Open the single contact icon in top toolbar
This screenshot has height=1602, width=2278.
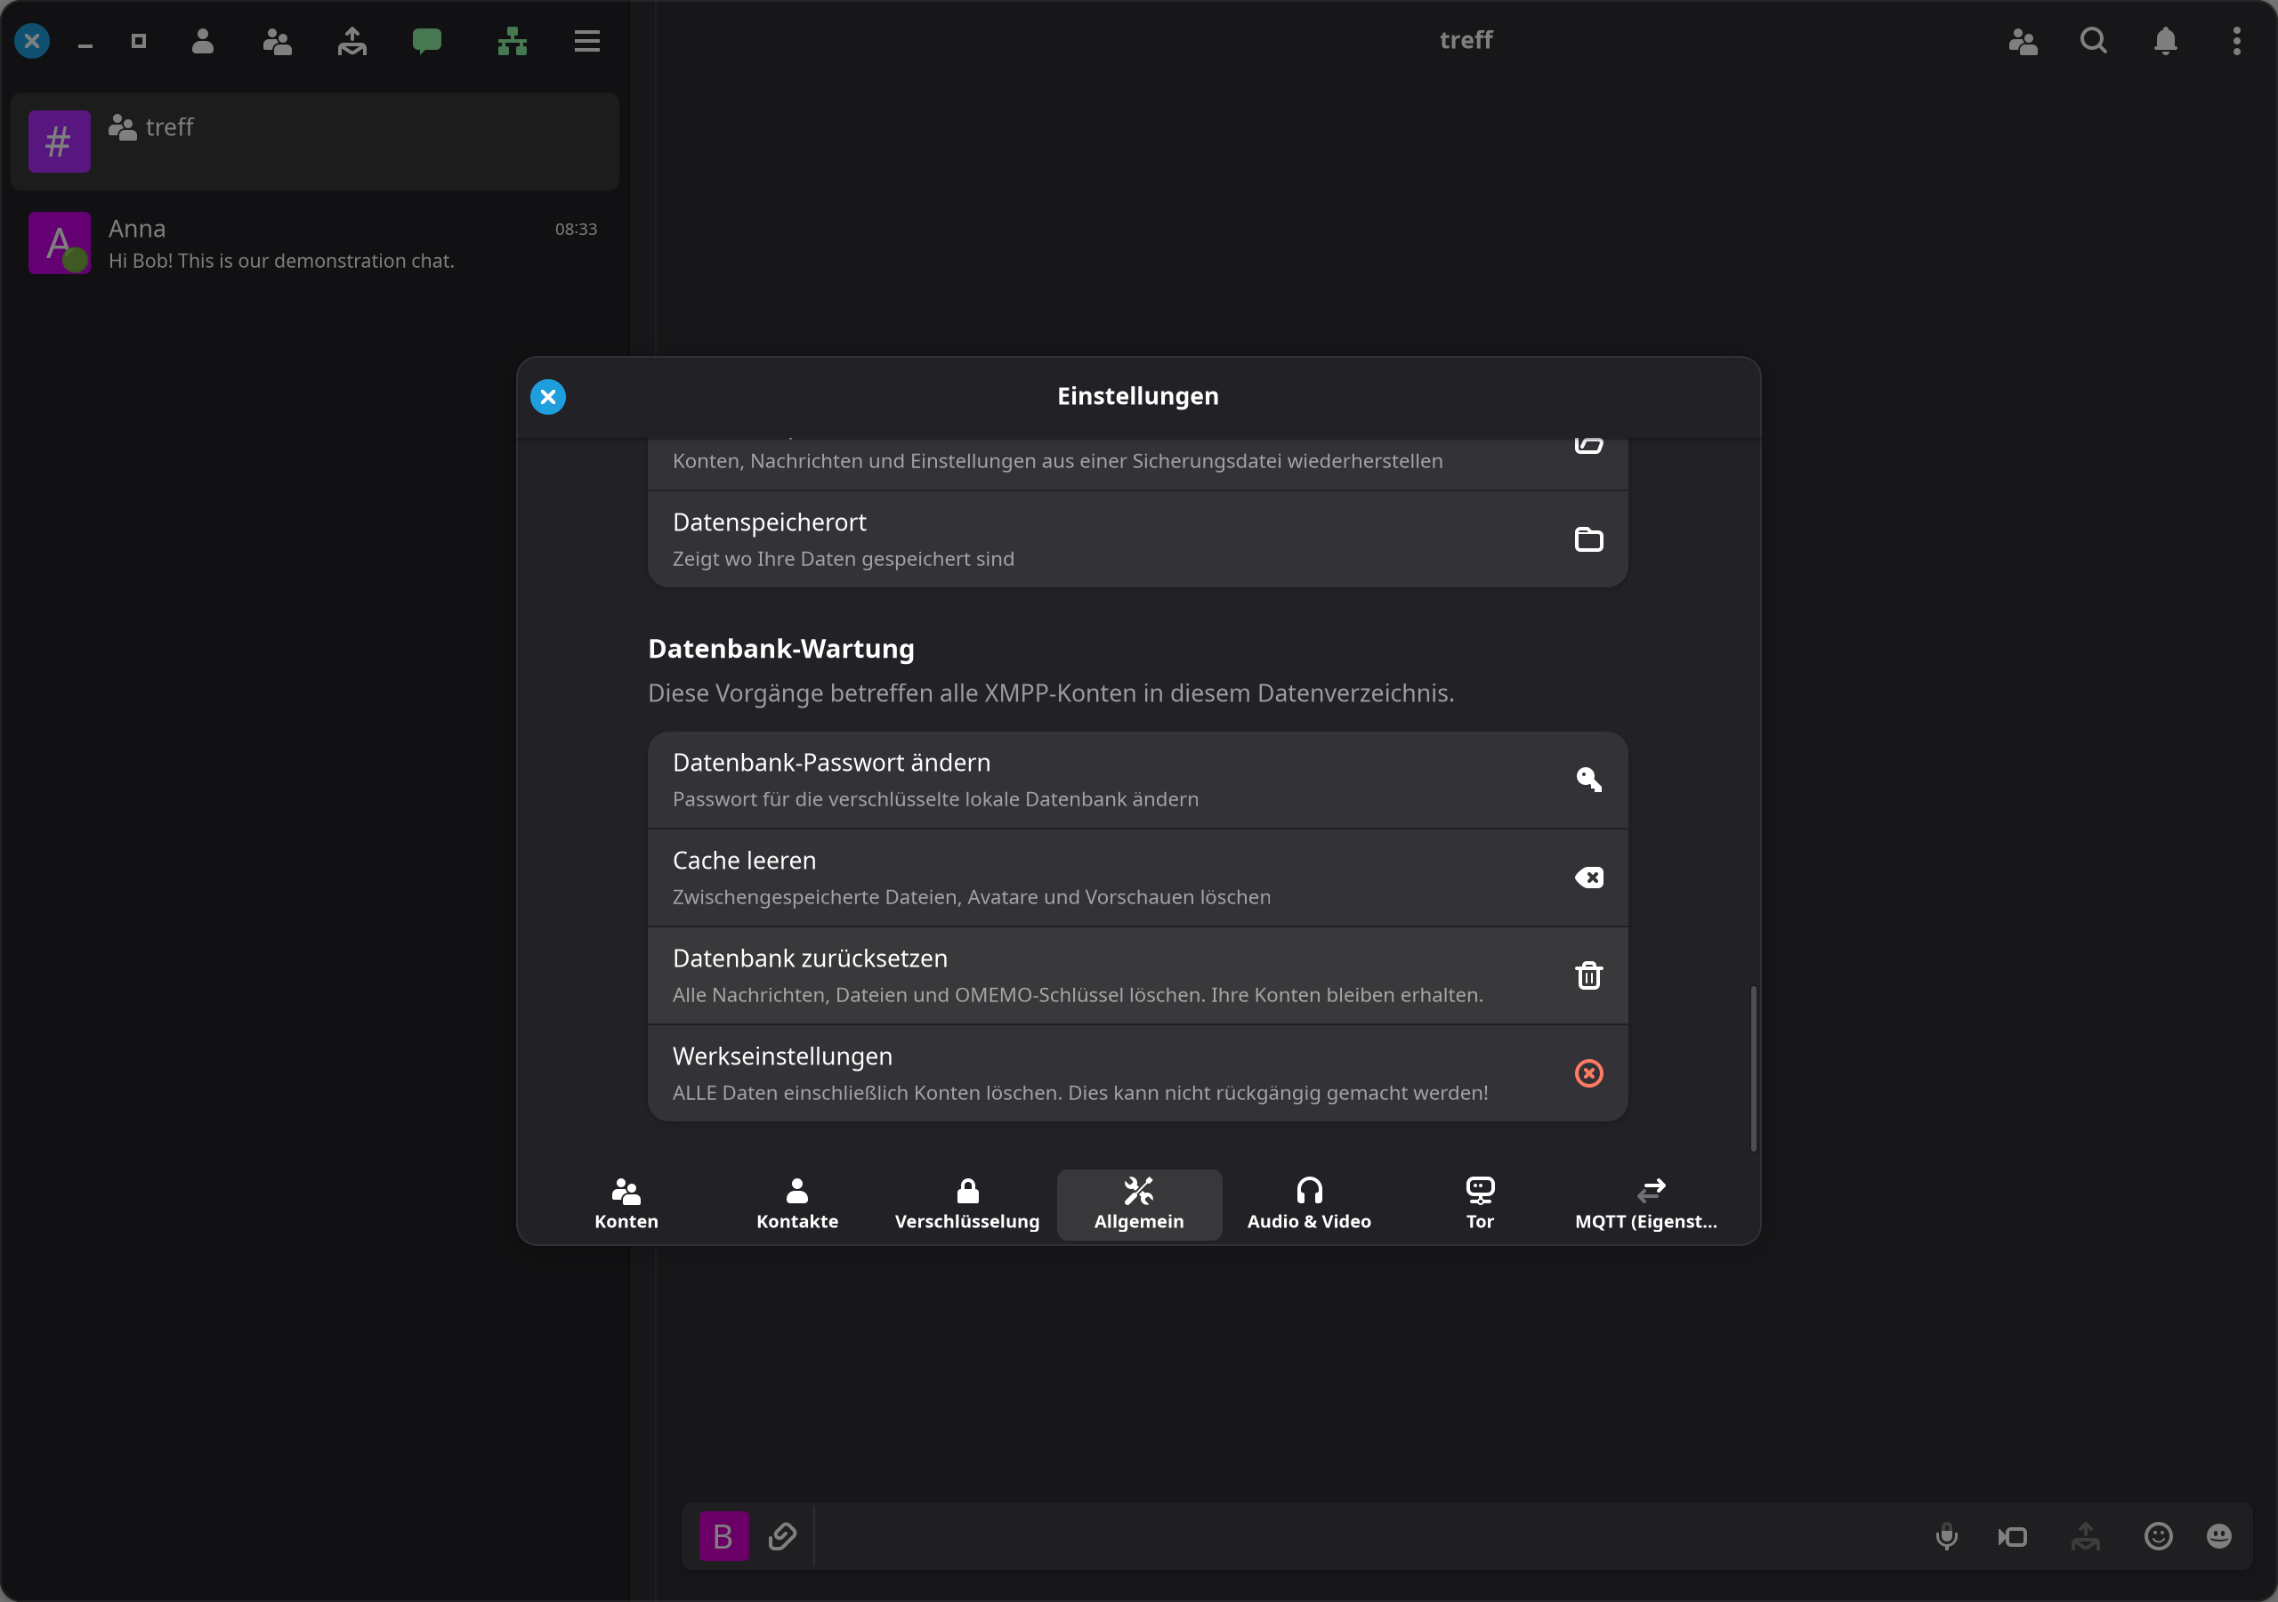tap(202, 41)
